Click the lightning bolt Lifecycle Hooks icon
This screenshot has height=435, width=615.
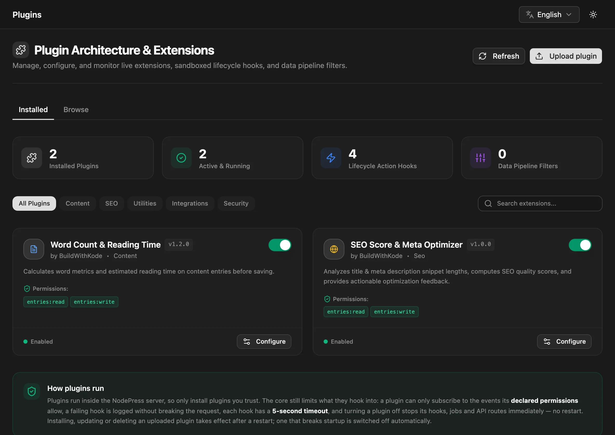pos(331,158)
